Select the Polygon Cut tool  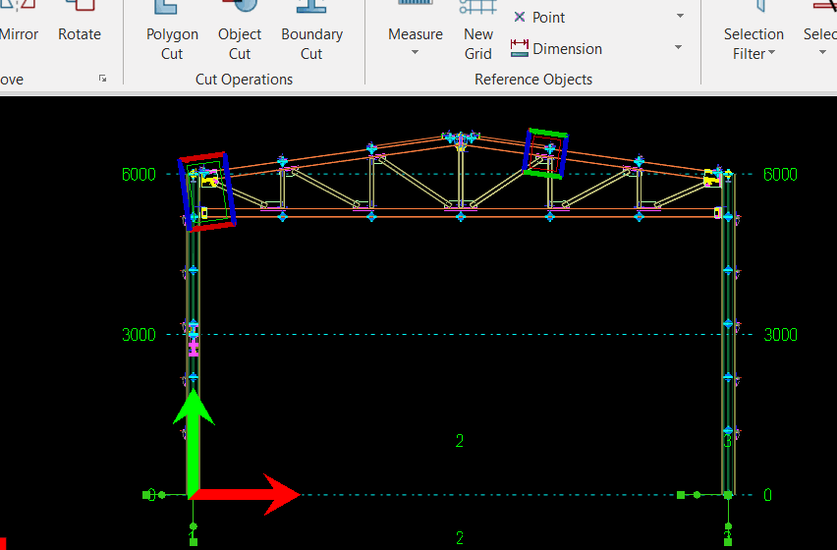tap(172, 34)
